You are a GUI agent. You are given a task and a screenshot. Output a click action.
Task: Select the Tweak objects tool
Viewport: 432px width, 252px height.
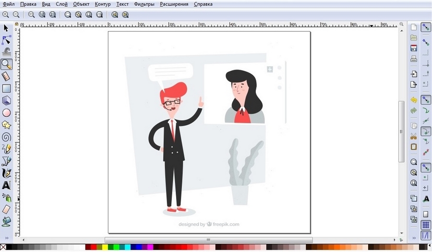[6, 51]
